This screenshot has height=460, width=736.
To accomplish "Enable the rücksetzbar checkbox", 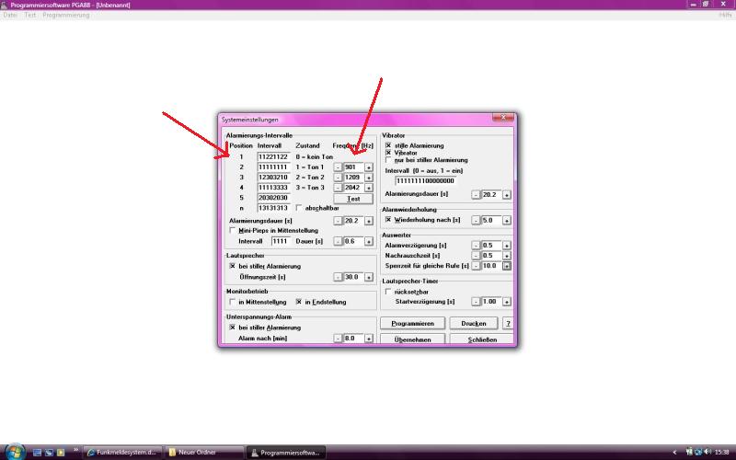I will coord(388,291).
